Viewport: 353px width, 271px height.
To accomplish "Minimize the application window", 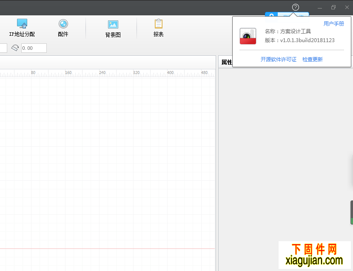I will (x=320, y=8).
